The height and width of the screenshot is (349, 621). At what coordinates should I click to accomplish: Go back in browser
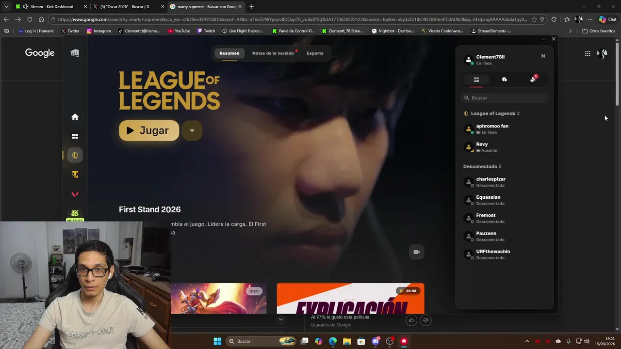(6, 19)
